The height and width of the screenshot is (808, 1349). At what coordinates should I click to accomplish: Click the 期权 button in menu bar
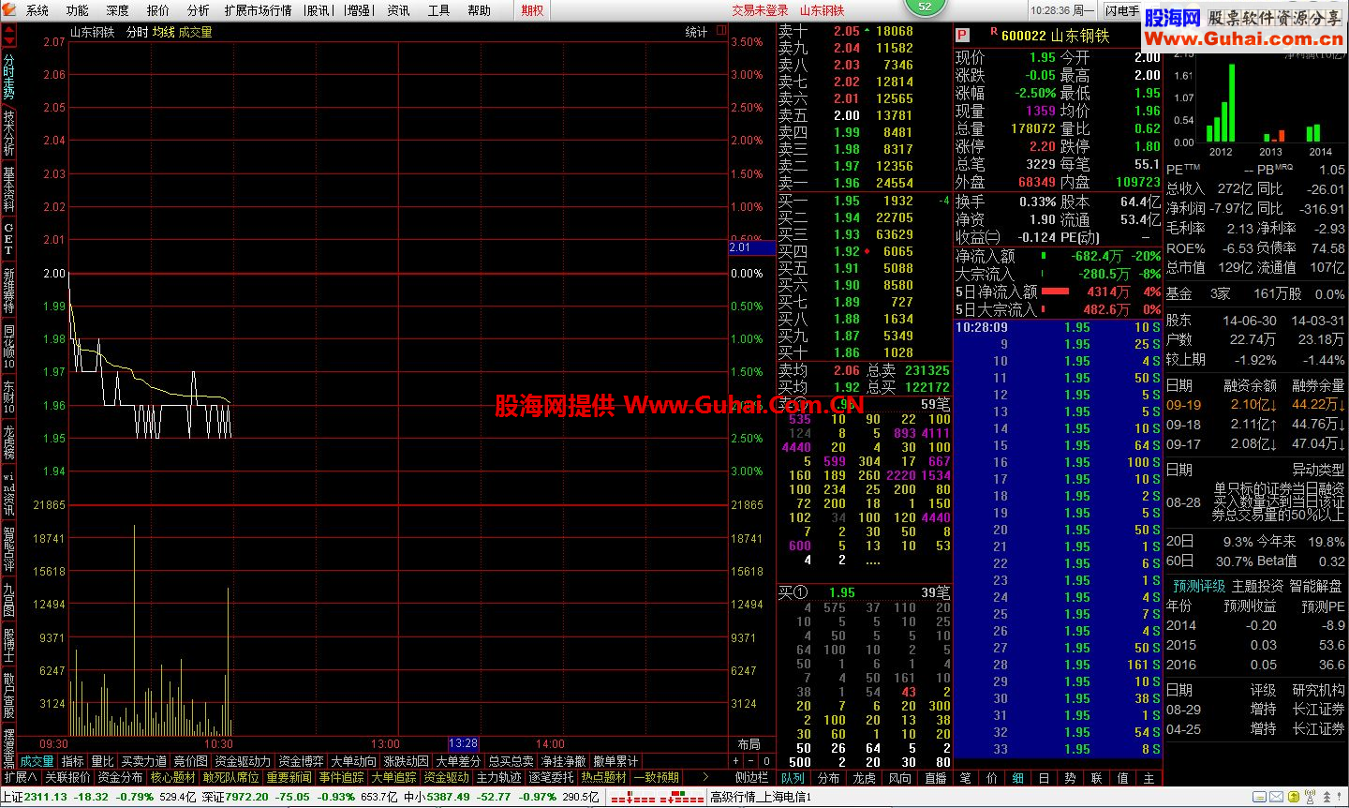click(532, 10)
